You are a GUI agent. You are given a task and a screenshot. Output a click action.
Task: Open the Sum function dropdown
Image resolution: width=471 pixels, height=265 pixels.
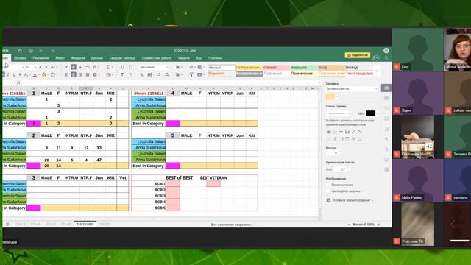pos(110,67)
